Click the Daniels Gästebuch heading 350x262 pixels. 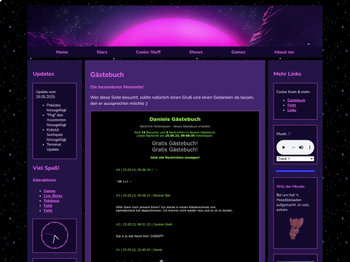click(x=175, y=119)
